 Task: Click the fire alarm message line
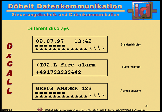click(x=66, y=65)
